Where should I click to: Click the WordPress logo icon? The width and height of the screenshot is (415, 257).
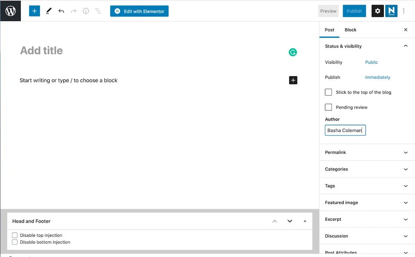click(10, 11)
